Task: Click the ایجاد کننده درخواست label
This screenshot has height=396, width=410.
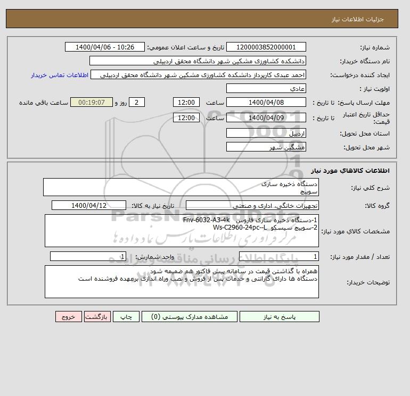Action: pyautogui.click(x=360, y=75)
